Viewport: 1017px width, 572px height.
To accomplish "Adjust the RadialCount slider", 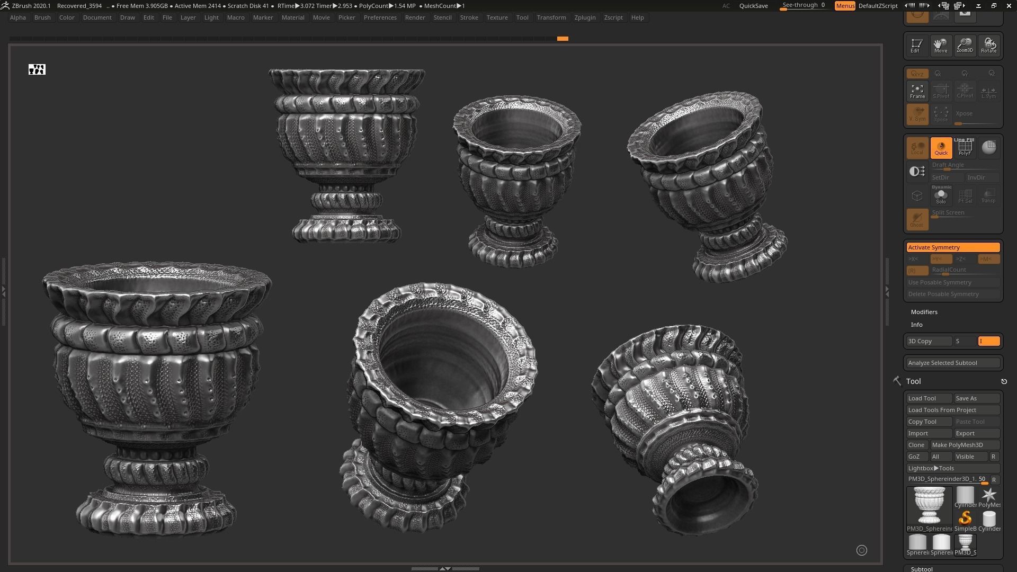I will click(965, 271).
